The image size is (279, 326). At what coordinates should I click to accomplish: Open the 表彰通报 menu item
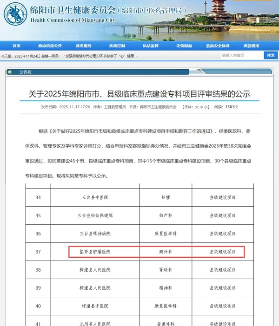pyautogui.click(x=251, y=46)
